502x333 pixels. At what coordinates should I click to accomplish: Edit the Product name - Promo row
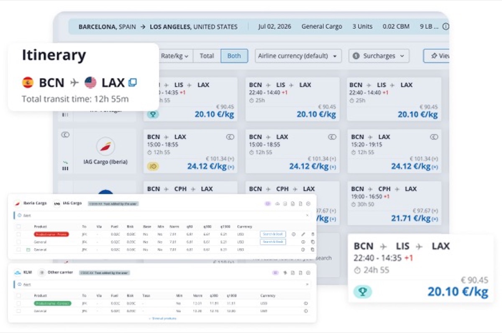(303, 234)
